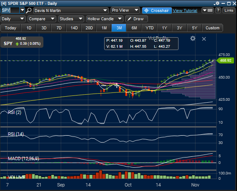Select the 1D time range tab

pyautogui.click(x=29, y=28)
